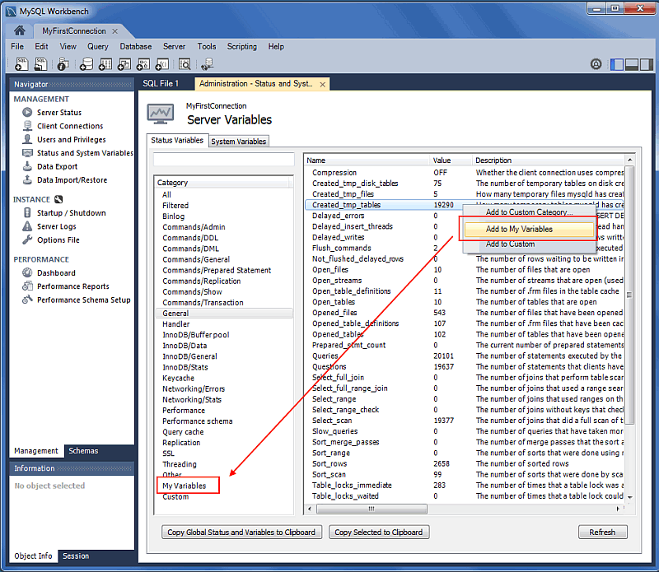Click create new table toolbar icon
659x572 pixels.
pyautogui.click(x=105, y=64)
